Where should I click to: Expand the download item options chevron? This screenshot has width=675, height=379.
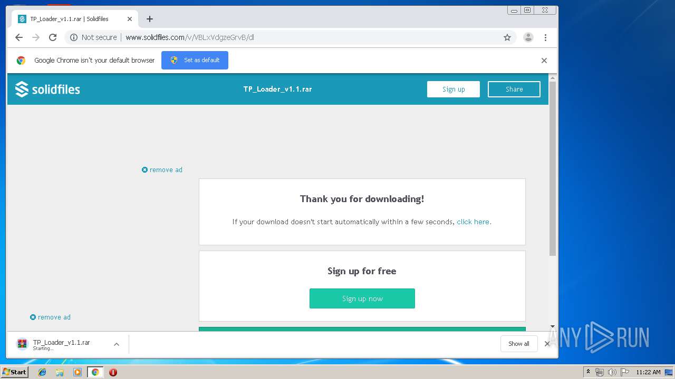pyautogui.click(x=117, y=344)
